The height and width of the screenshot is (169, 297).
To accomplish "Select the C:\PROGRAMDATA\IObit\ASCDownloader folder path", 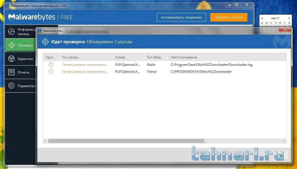I will click(201, 72).
